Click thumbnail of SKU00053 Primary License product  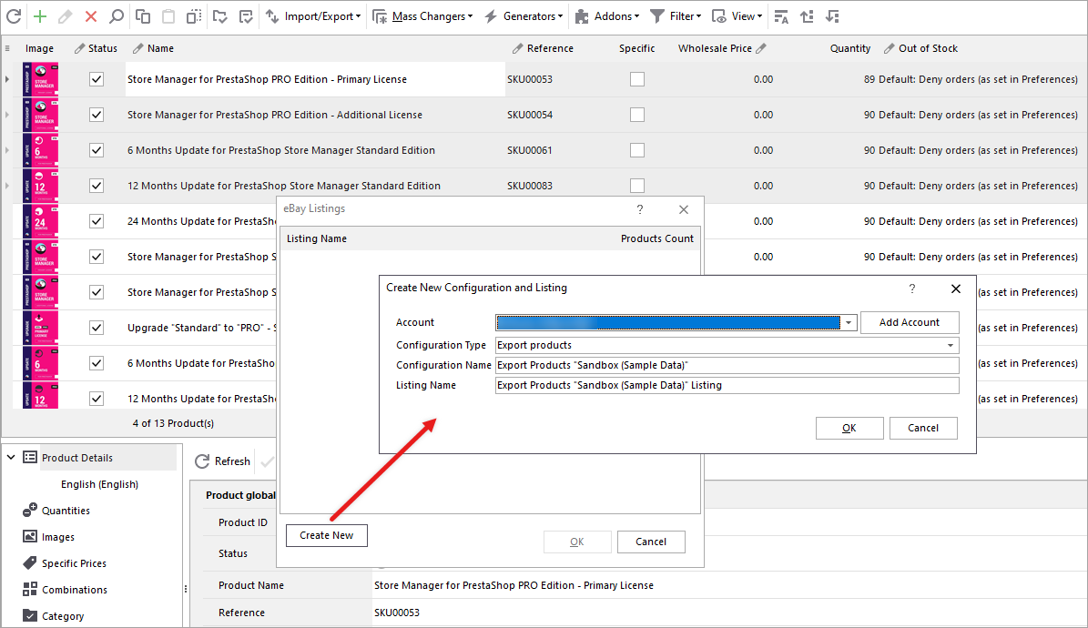coord(40,79)
